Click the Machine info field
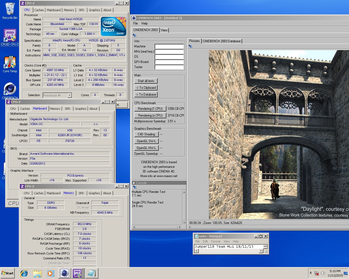This screenshot has height=279, width=349. (169, 46)
